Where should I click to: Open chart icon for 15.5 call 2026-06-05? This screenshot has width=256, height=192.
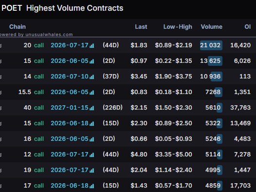[x=92, y=93]
